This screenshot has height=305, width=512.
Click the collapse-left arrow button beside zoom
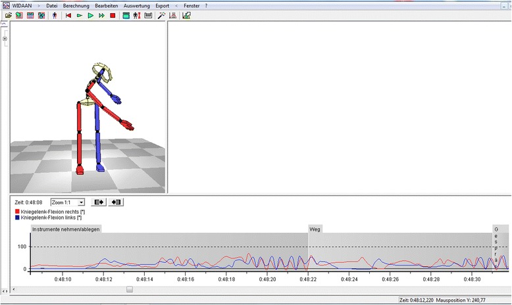(116, 202)
